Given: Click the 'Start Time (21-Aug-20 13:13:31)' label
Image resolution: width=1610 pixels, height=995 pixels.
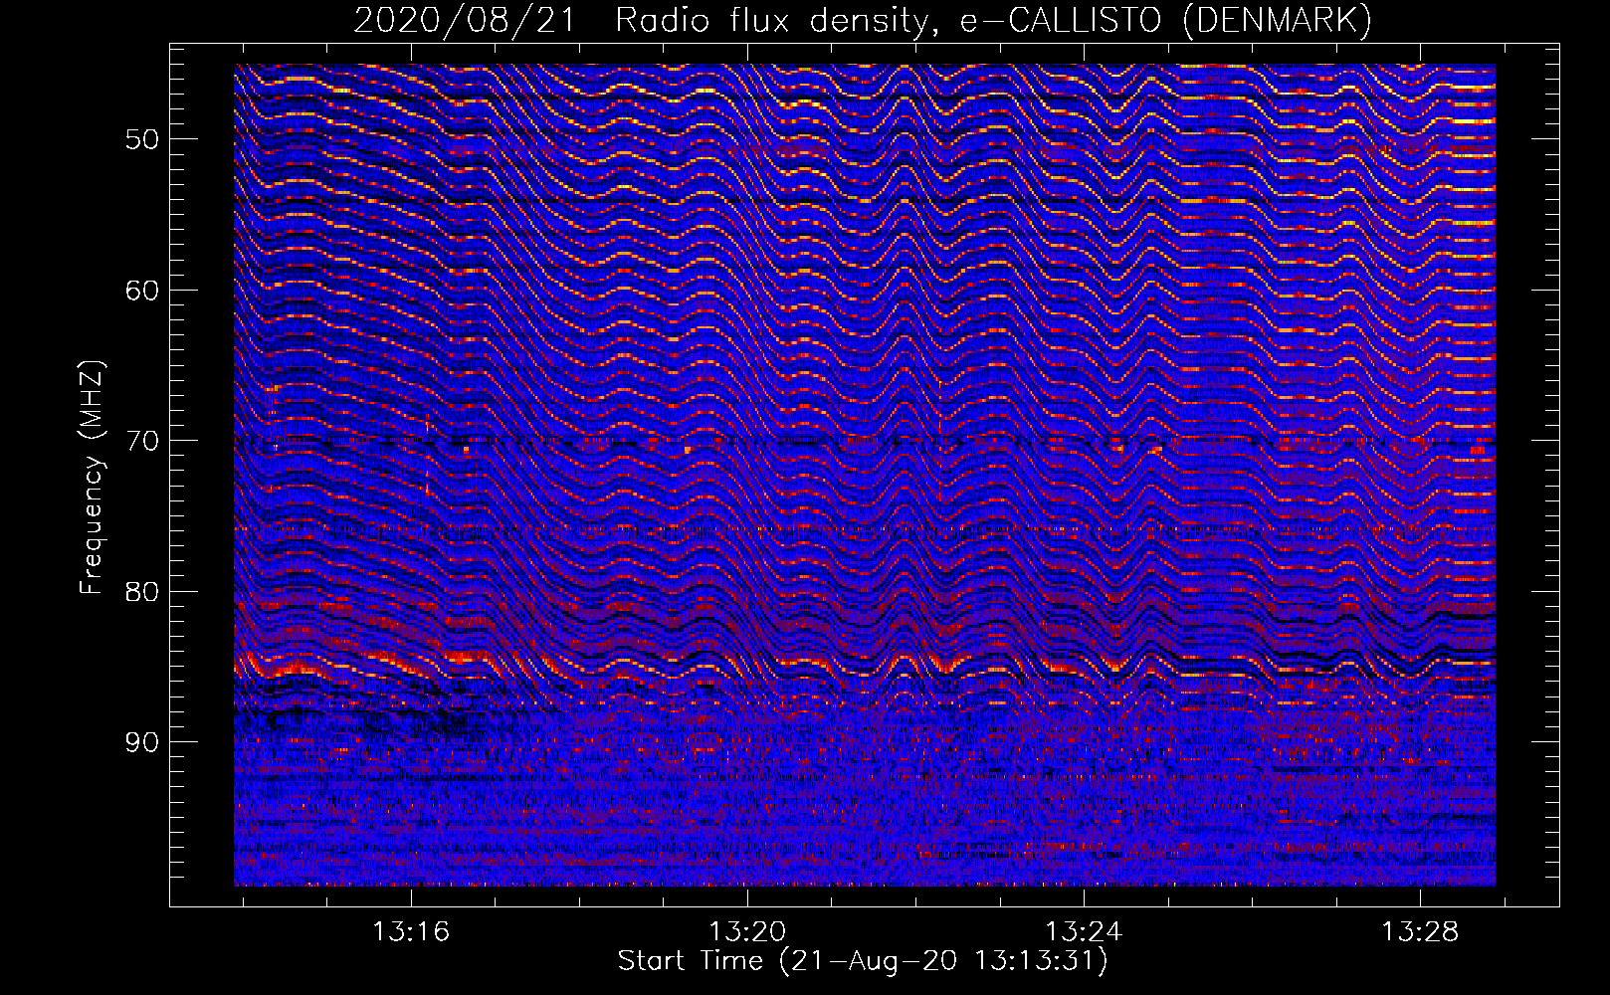Looking at the screenshot, I should [863, 961].
